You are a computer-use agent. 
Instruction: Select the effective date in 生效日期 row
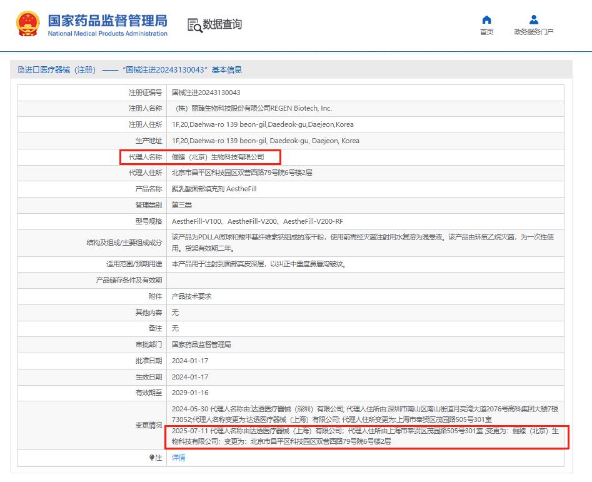pyautogui.click(x=190, y=378)
